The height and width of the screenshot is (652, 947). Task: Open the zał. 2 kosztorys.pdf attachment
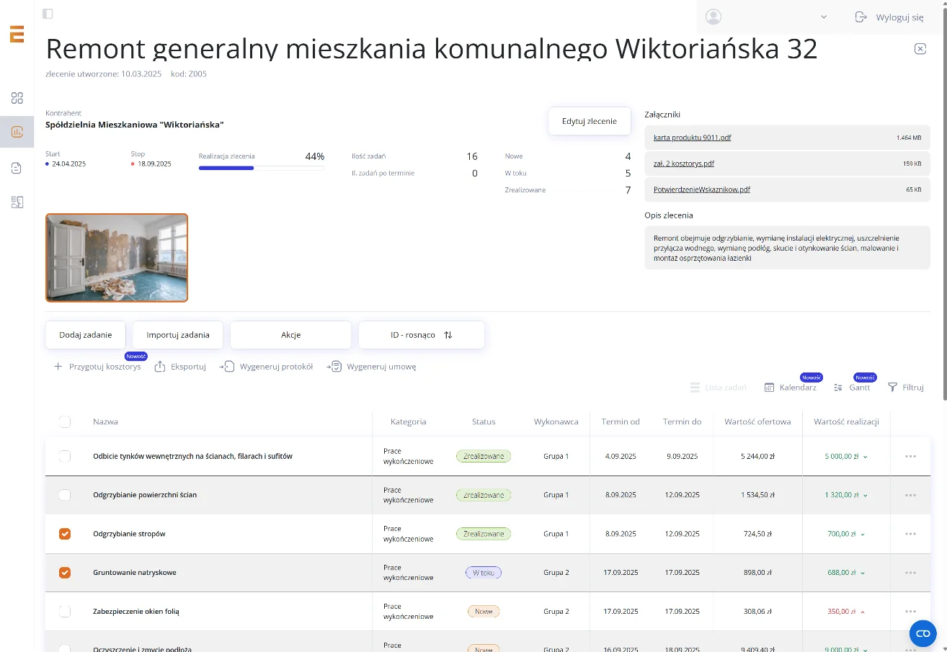(x=684, y=164)
